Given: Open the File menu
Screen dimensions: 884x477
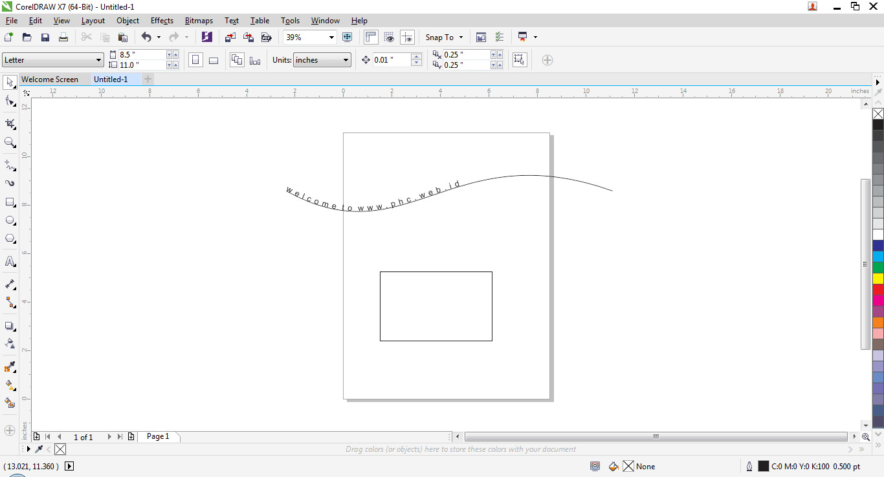Looking at the screenshot, I should tap(12, 21).
